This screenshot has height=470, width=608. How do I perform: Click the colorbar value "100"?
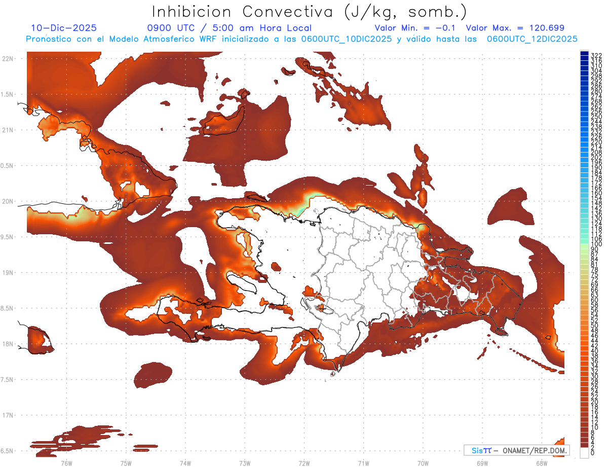click(596, 244)
